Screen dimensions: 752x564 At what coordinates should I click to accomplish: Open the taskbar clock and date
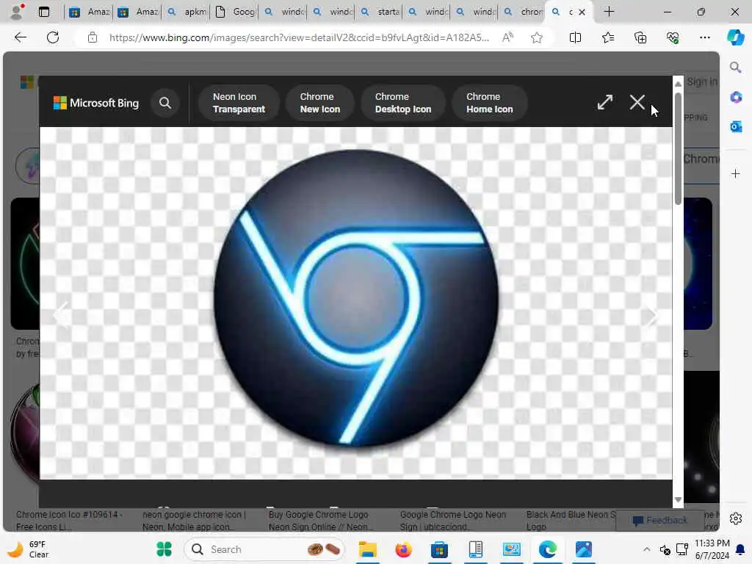[x=712, y=549]
